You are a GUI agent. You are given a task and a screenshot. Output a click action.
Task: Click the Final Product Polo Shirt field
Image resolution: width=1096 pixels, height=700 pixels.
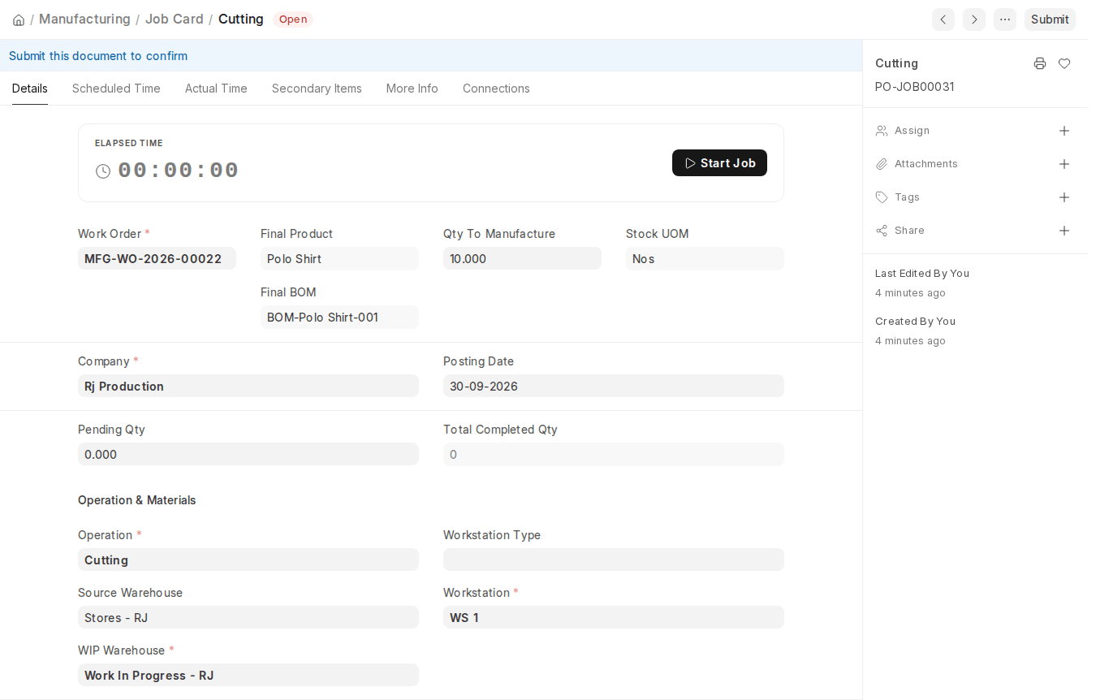tap(339, 259)
